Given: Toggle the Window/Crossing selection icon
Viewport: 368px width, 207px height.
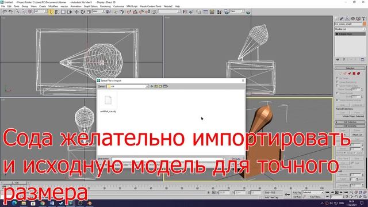Looking at the screenshot, I should tap(70, 11).
